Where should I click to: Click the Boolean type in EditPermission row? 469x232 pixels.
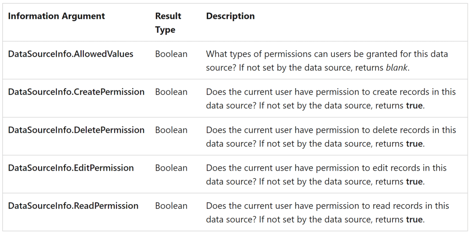pyautogui.click(x=171, y=168)
